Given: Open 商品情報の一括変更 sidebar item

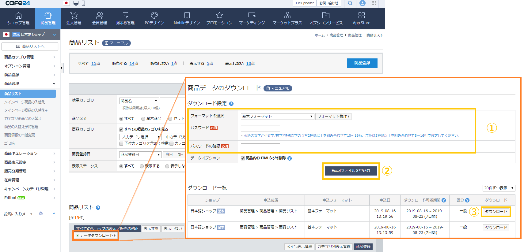Looking at the screenshot, I should (20, 135).
